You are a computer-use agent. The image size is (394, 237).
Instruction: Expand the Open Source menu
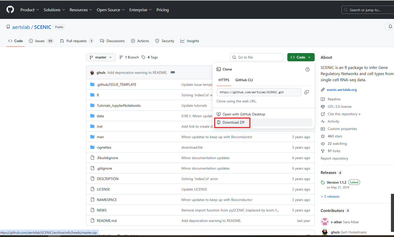pos(110,10)
